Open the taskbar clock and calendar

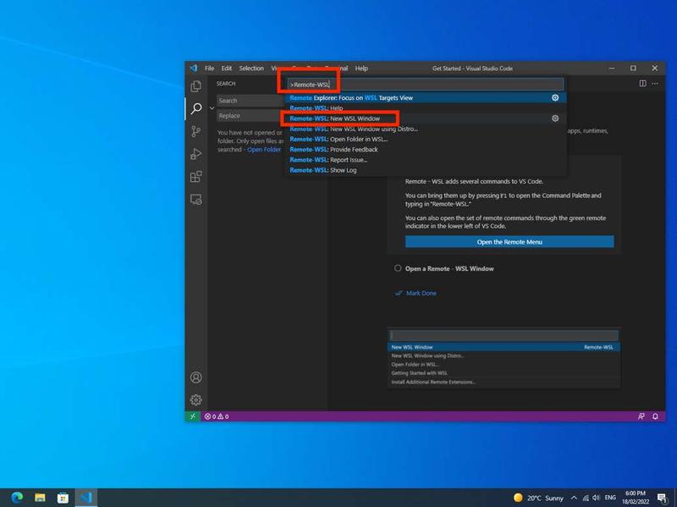[636, 498]
